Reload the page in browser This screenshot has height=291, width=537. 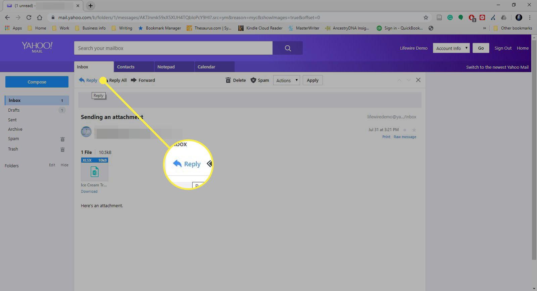(x=29, y=17)
